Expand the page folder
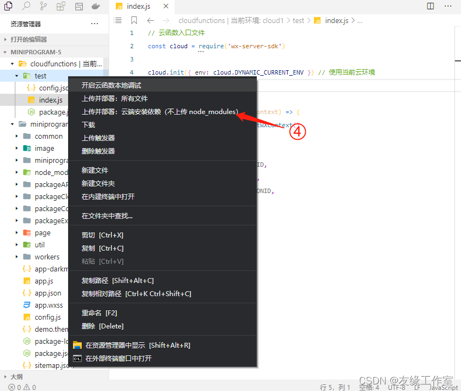 click(17, 233)
